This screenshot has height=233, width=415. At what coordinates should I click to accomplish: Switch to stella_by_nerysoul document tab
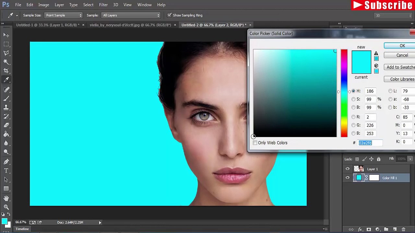coord(130,25)
